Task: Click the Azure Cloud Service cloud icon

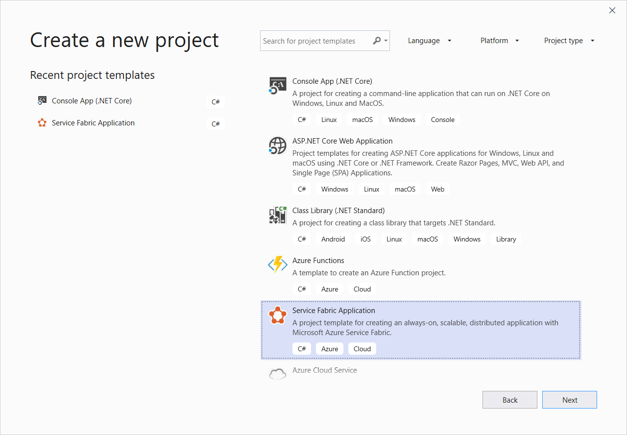Action: (x=277, y=373)
